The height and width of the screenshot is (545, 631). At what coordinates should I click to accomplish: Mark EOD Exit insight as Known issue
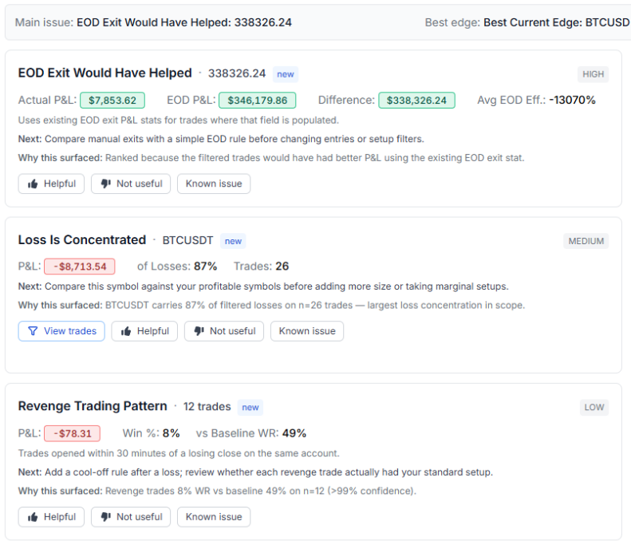point(214,184)
